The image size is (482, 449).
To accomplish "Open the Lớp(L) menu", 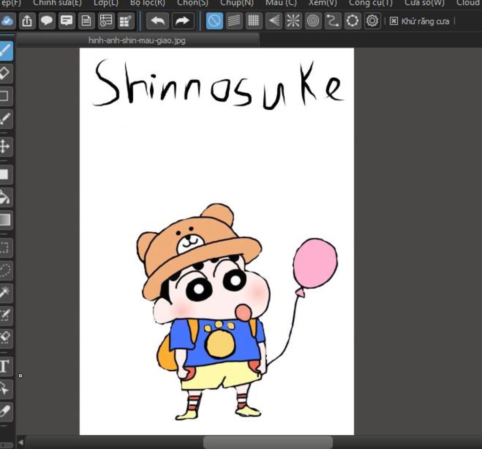I will [x=106, y=3].
